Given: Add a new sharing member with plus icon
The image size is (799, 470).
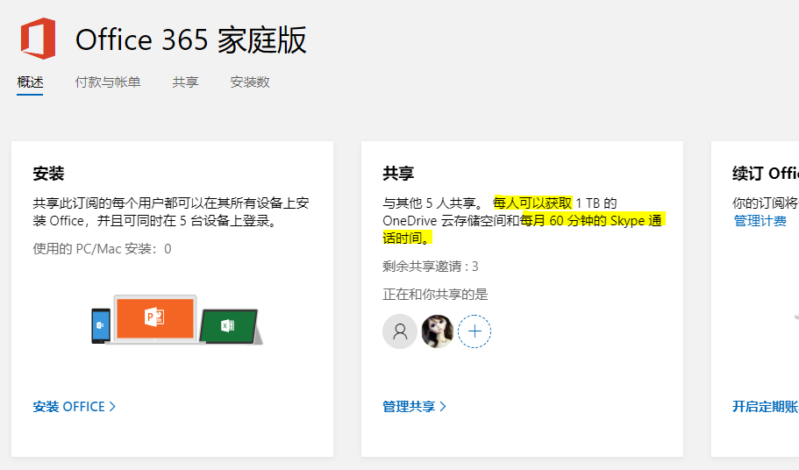Looking at the screenshot, I should click(474, 331).
